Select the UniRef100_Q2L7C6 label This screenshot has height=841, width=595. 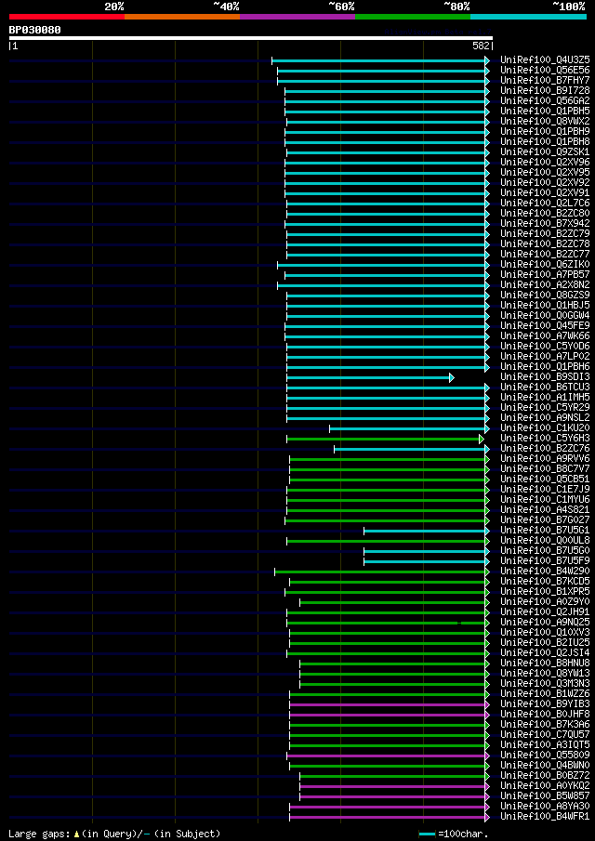(x=545, y=204)
